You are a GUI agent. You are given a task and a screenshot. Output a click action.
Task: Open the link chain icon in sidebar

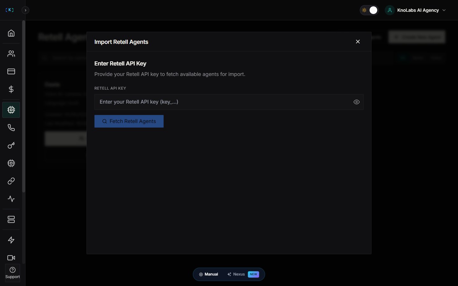(11, 181)
